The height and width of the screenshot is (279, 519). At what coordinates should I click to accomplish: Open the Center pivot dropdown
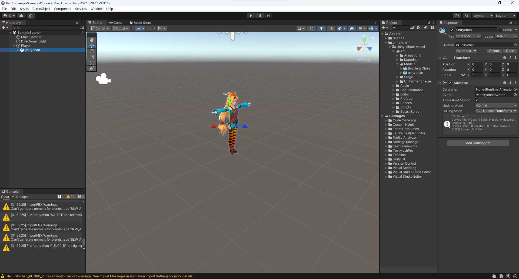100,28
